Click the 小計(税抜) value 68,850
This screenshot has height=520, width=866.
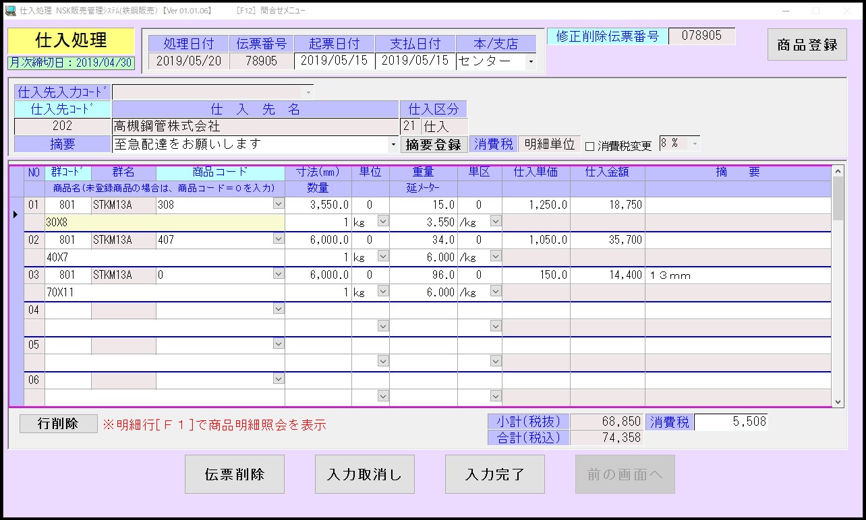click(x=606, y=422)
